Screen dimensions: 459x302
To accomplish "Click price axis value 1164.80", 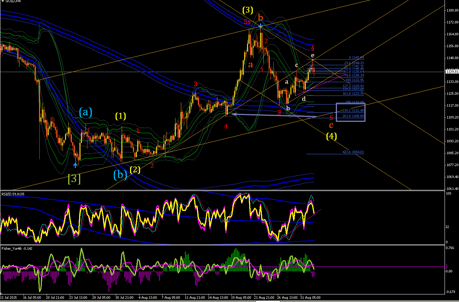I will pos(452,34).
